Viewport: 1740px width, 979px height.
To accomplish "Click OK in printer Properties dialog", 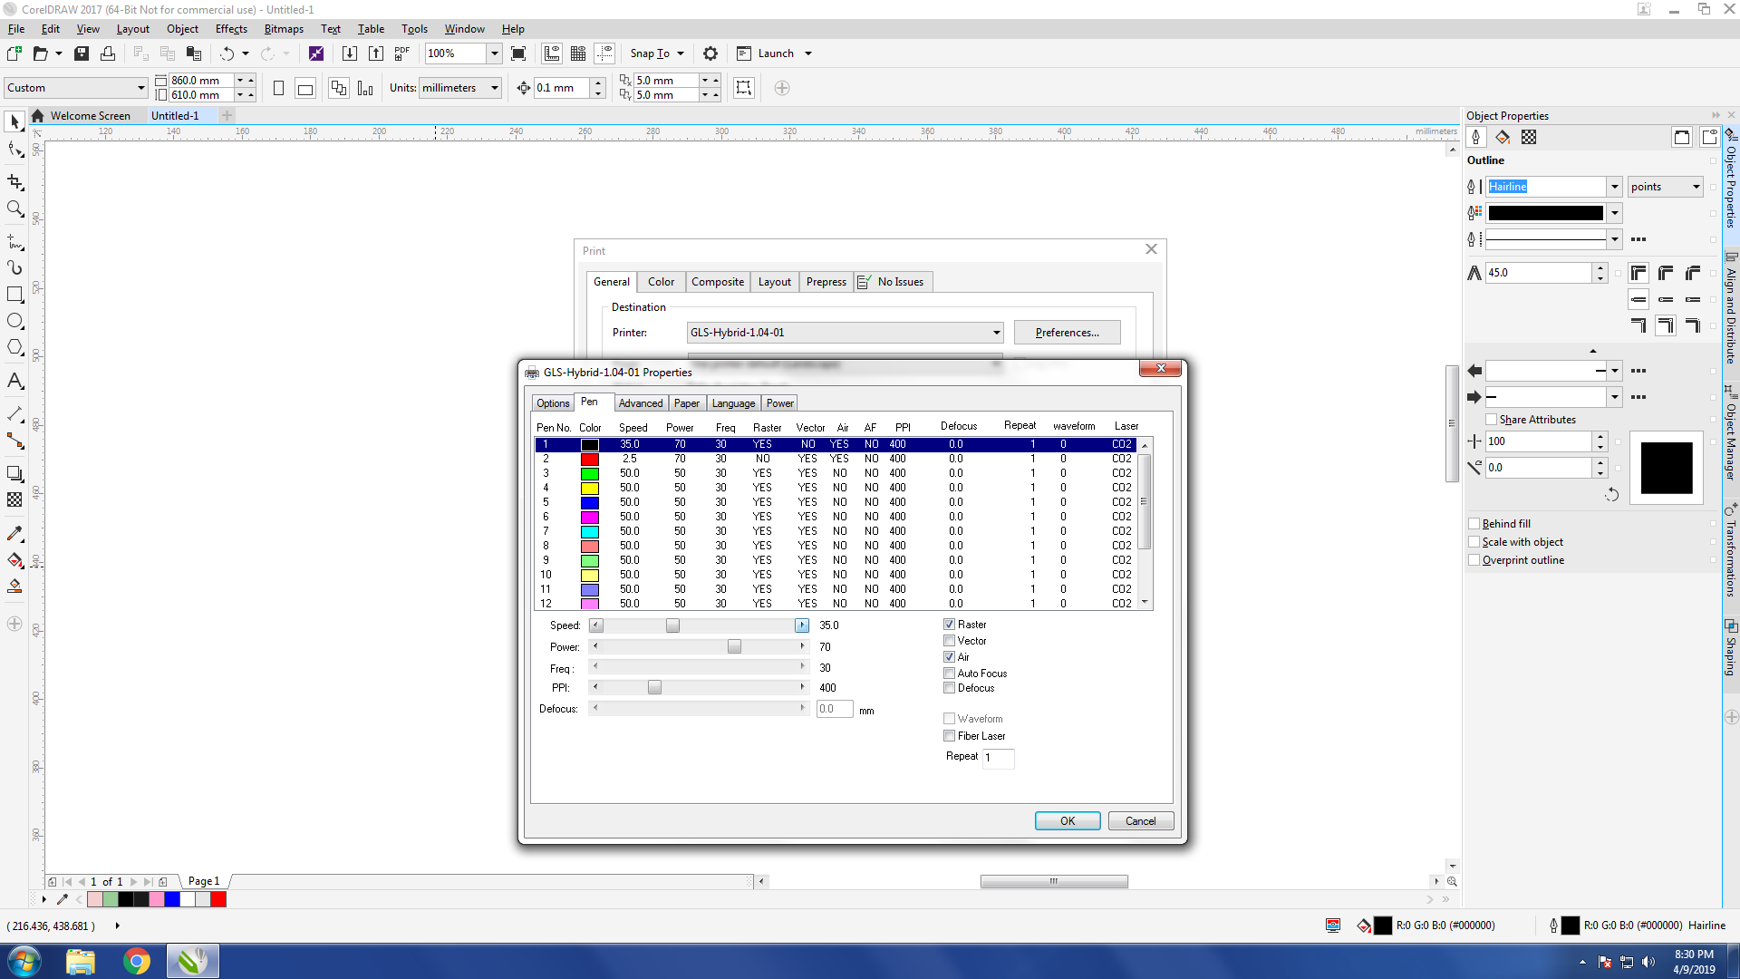I will 1068,821.
